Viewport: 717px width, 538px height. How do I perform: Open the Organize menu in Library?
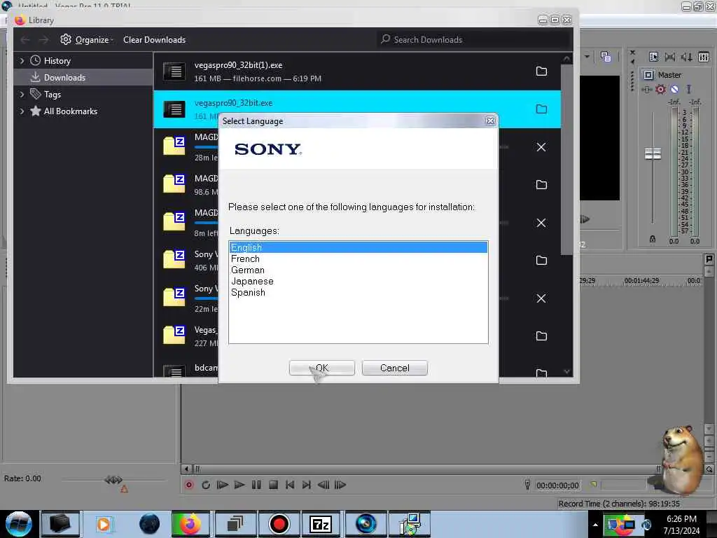click(x=86, y=40)
